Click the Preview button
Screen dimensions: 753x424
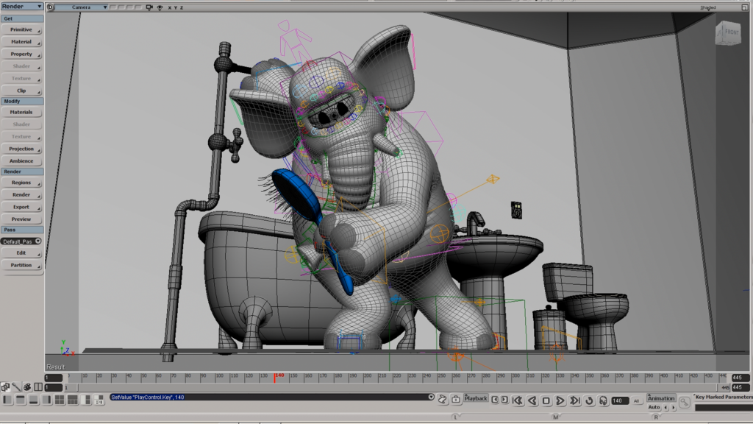point(21,219)
